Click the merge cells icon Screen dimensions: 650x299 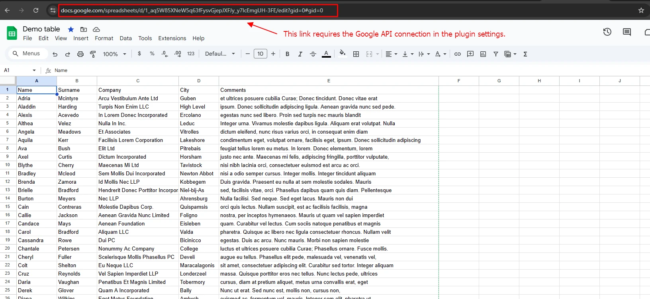pos(369,54)
